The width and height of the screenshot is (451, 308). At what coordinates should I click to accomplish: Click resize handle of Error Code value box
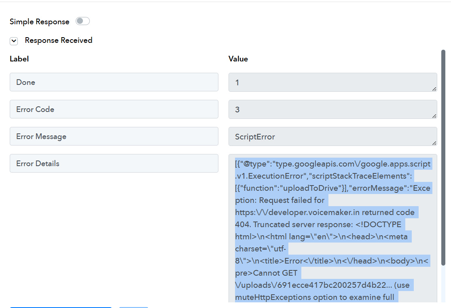[434, 116]
